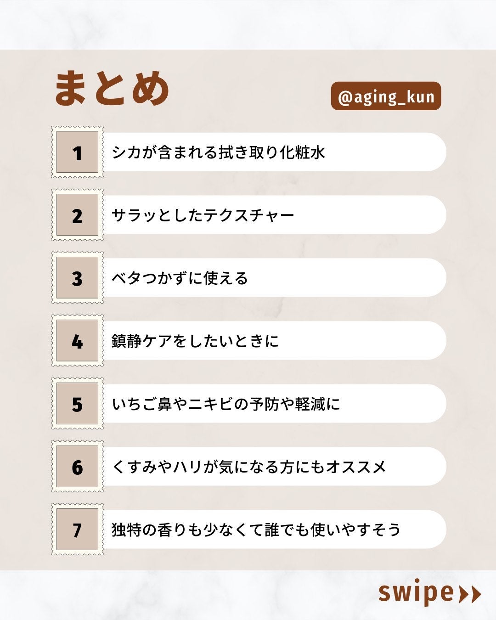Screen dimensions: 496x620
Task: Select the ベタつかずに使える row
Action: 273,278
